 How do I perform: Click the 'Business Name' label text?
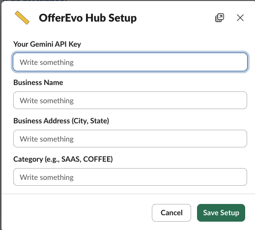click(38, 83)
